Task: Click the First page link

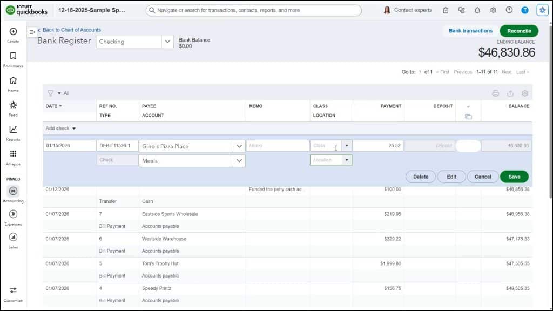Action: point(443,72)
